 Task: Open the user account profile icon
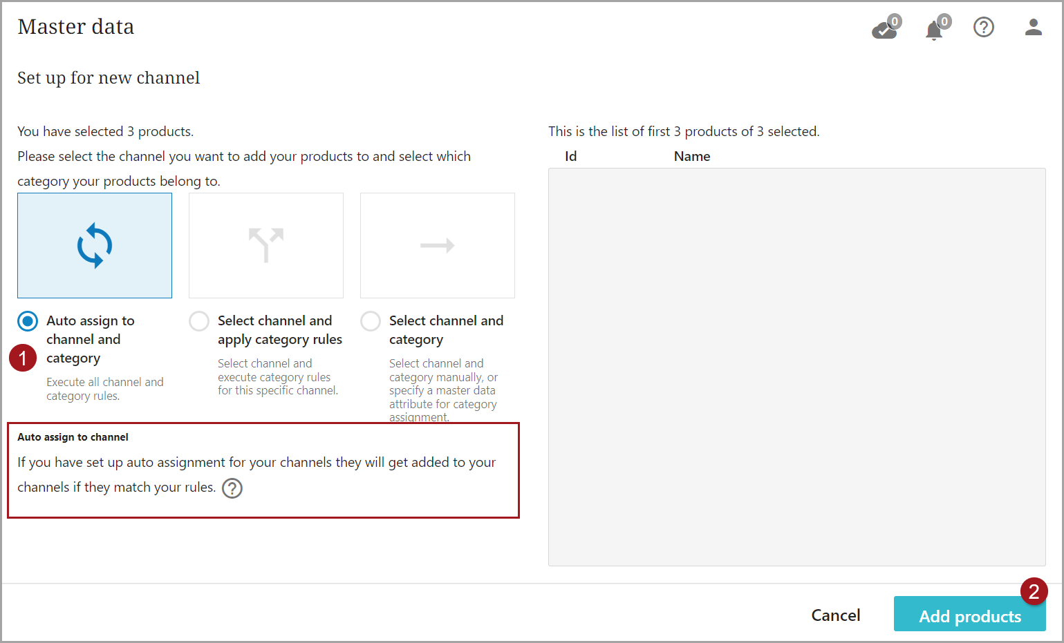[1033, 28]
